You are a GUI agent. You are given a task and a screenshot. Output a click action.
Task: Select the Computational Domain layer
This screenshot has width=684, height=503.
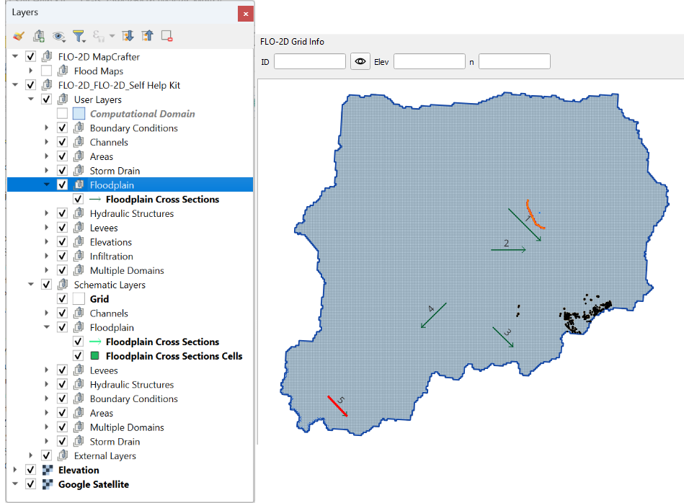142,114
